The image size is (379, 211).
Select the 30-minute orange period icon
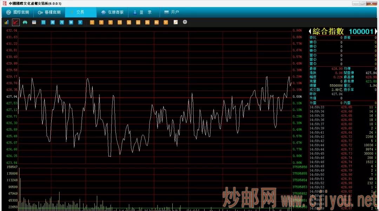tap(129, 22)
